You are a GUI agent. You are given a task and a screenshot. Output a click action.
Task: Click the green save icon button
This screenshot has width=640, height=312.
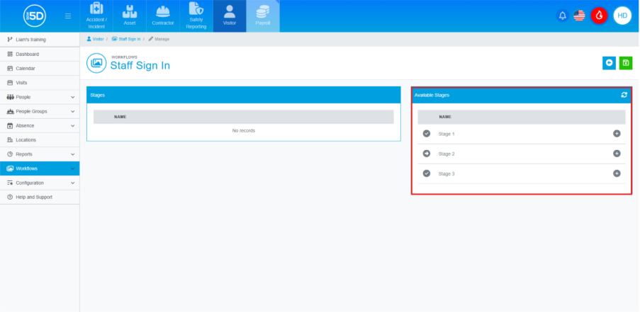point(625,63)
